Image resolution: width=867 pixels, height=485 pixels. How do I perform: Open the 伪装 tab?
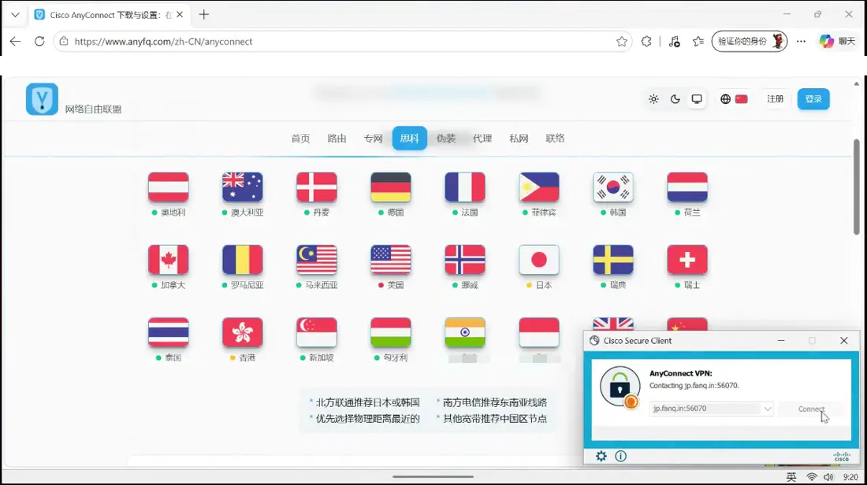click(446, 138)
